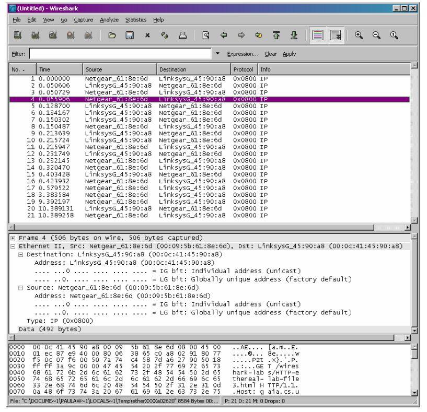
Task: Sort by the Source column header
Action: 120,69
